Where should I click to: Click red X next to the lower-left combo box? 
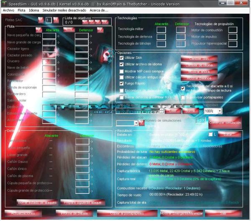142,123
